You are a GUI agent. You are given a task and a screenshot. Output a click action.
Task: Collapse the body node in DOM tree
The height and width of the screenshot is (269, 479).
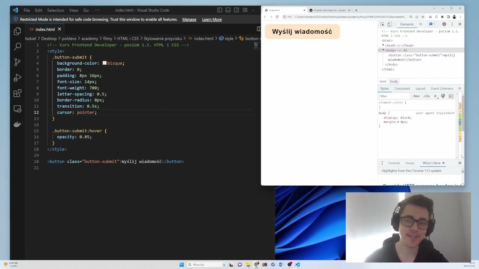tap(383, 50)
